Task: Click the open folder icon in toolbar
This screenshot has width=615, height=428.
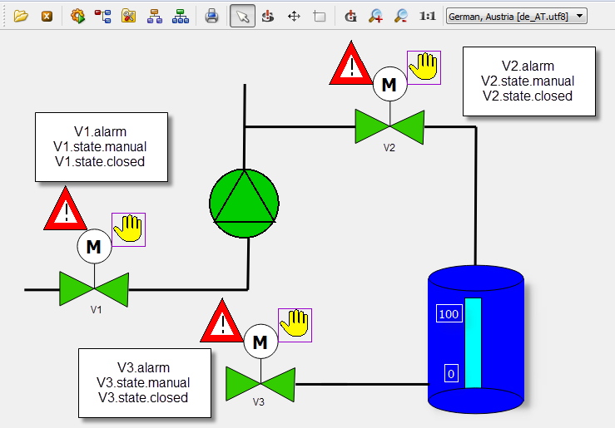Action: [21, 16]
